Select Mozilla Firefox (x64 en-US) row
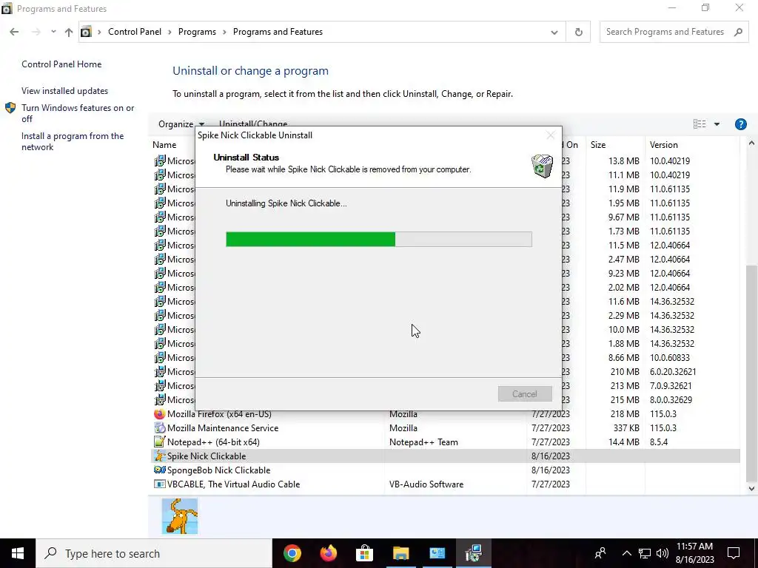Screen dimensions: 758x568 point(446,414)
